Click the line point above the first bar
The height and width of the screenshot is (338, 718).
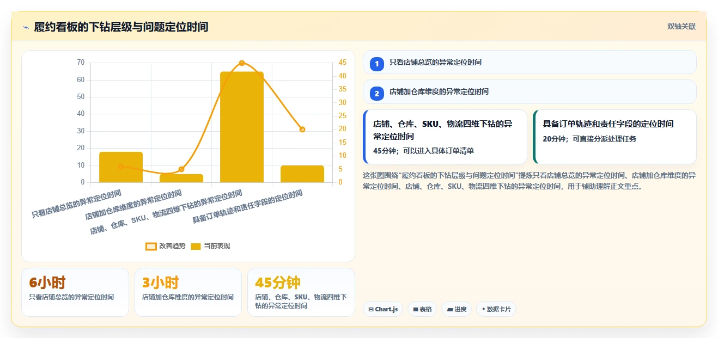121,167
